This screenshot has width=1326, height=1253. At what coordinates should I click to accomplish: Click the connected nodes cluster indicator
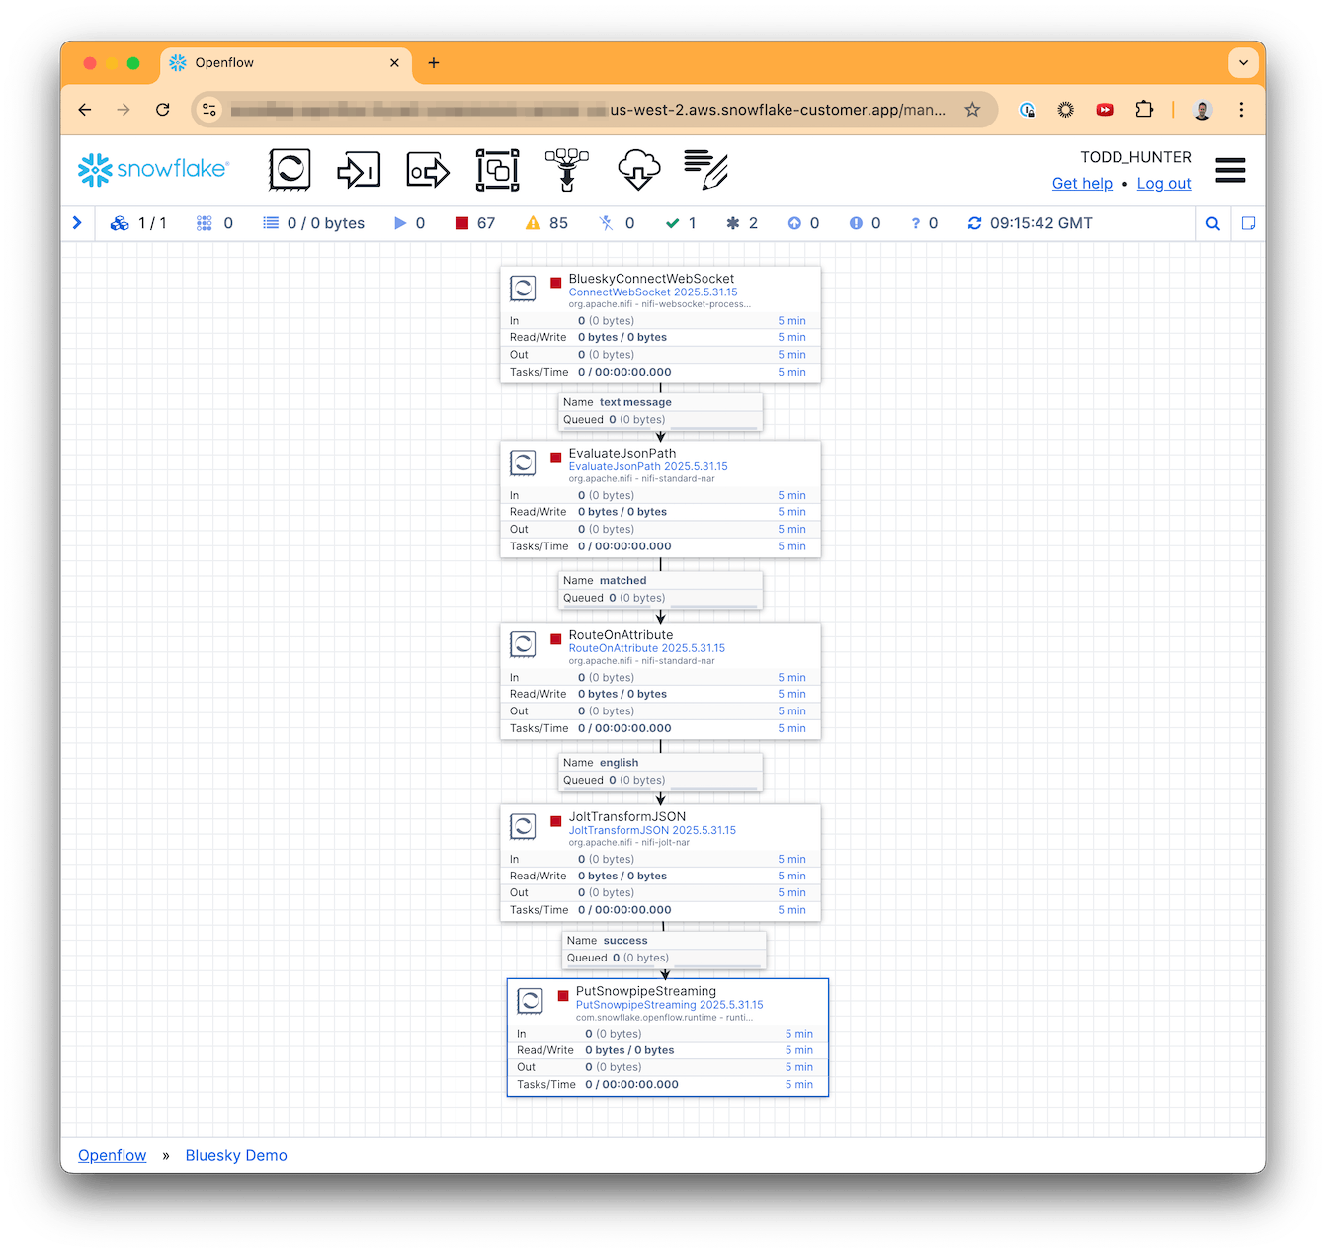click(137, 223)
